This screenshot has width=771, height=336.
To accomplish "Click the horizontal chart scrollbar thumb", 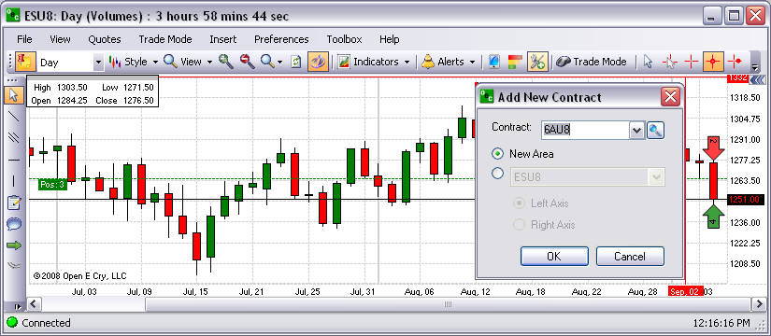I will tap(448, 304).
